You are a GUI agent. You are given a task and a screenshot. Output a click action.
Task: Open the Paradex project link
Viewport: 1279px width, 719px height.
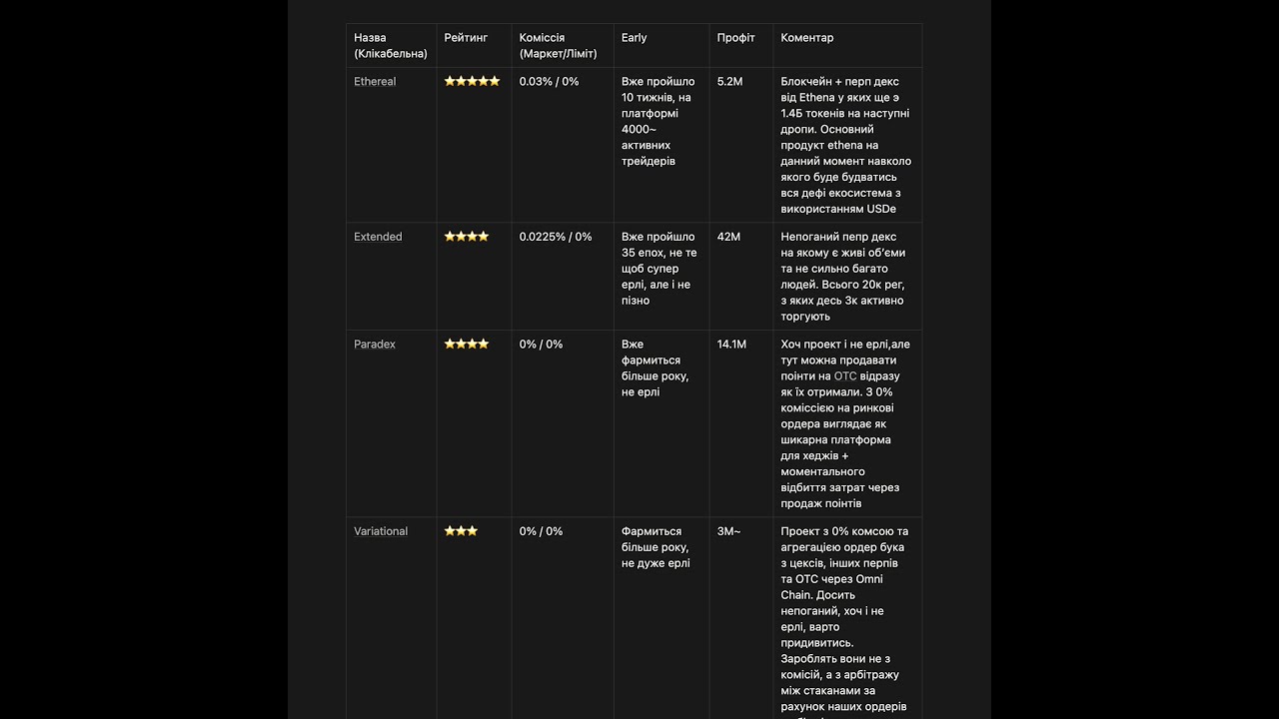tap(375, 345)
